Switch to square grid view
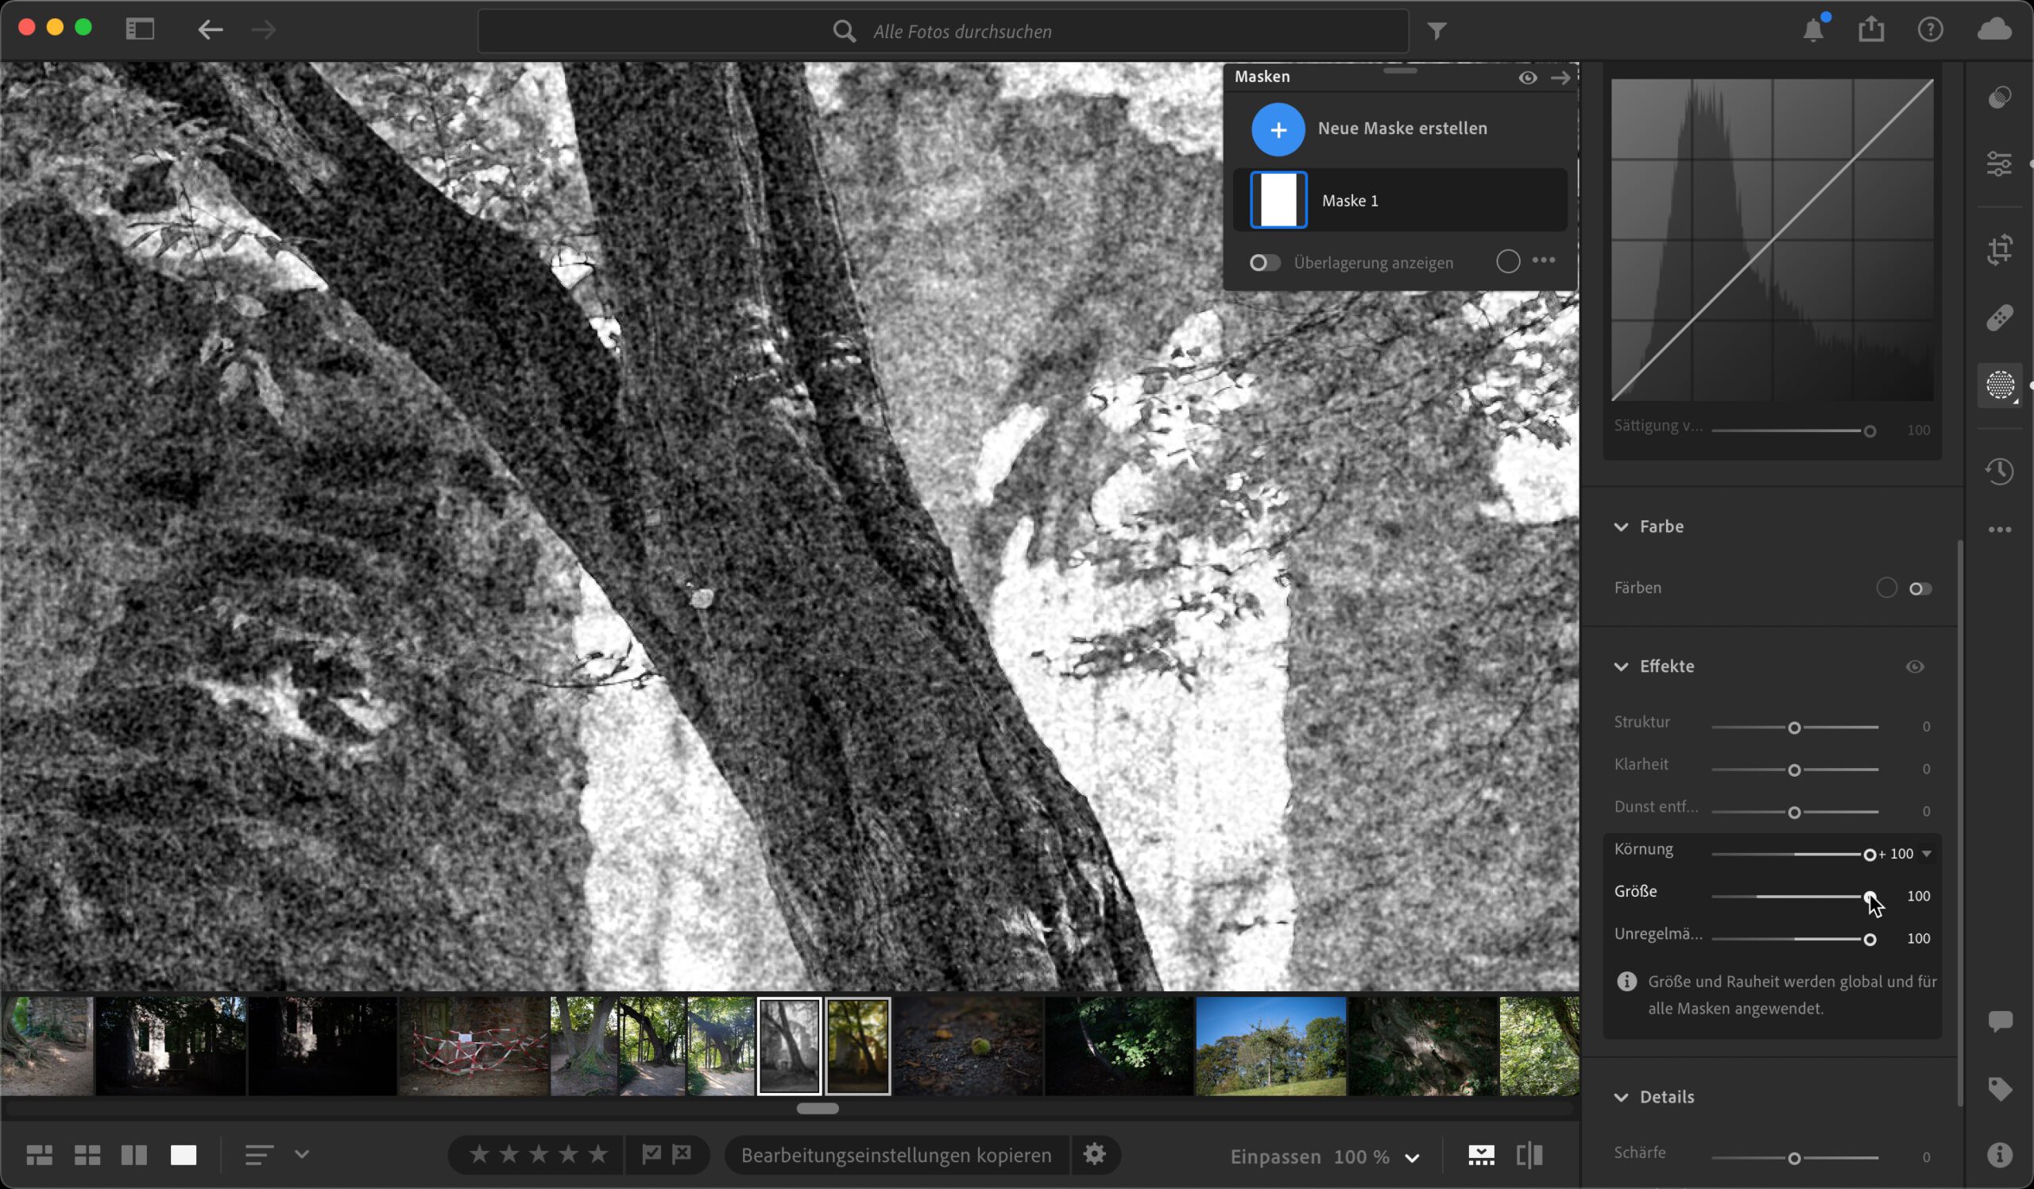Viewport: 2034px width, 1189px height. coord(87,1155)
